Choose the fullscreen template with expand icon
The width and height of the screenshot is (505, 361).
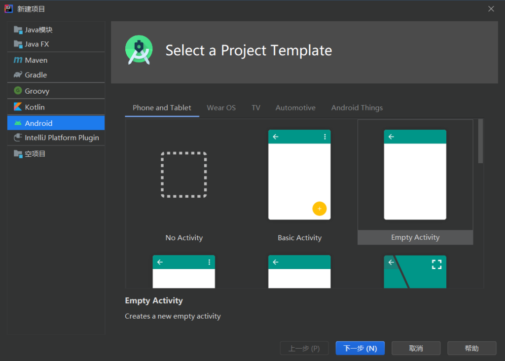415,271
